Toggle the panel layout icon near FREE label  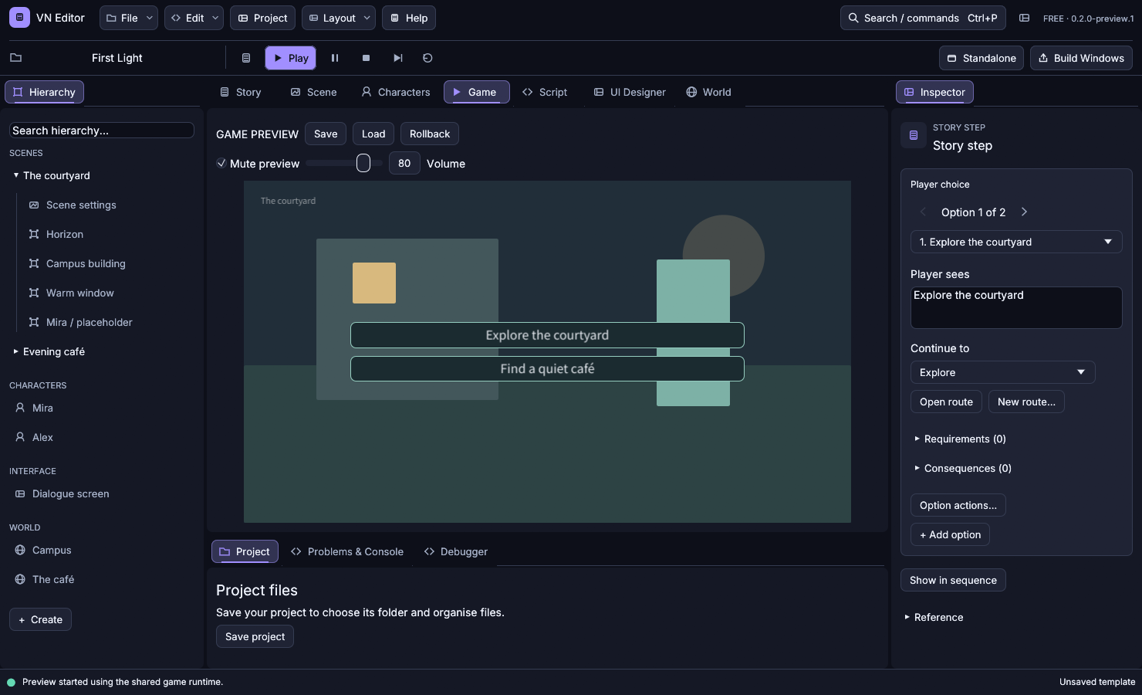(x=1024, y=18)
